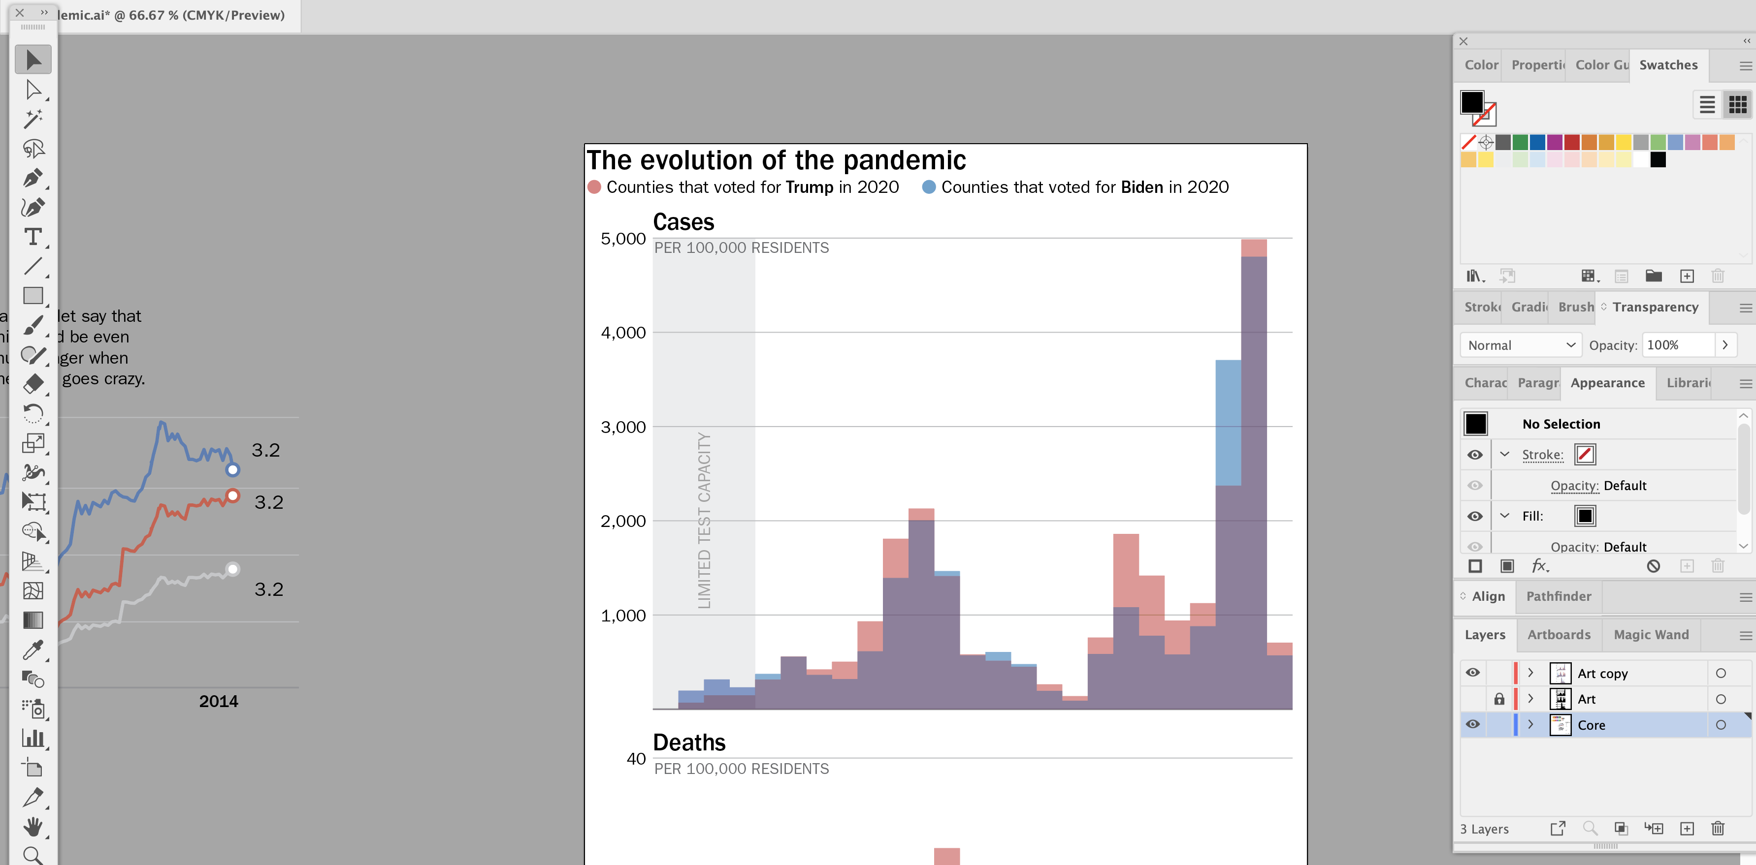The width and height of the screenshot is (1756, 865).
Task: Delete selected layer with trash icon
Action: coord(1717,828)
